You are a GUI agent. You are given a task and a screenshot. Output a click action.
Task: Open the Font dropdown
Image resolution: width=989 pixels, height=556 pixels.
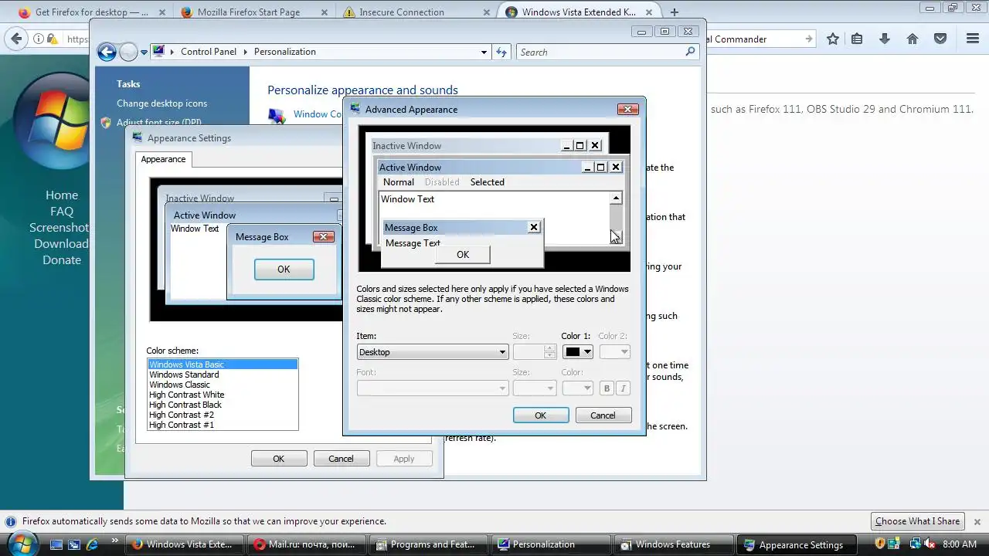coord(433,388)
